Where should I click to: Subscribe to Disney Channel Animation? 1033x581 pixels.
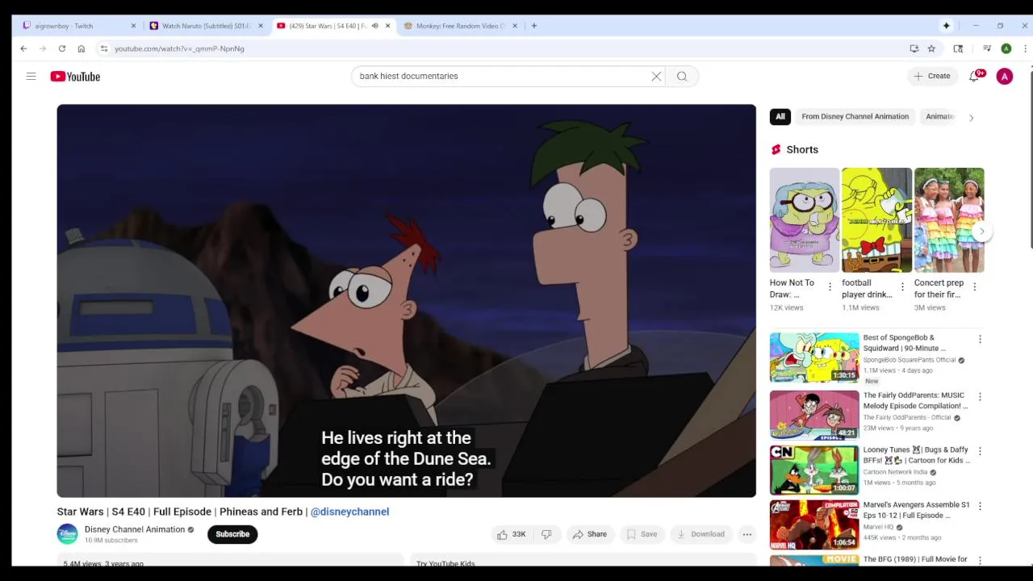point(232,534)
